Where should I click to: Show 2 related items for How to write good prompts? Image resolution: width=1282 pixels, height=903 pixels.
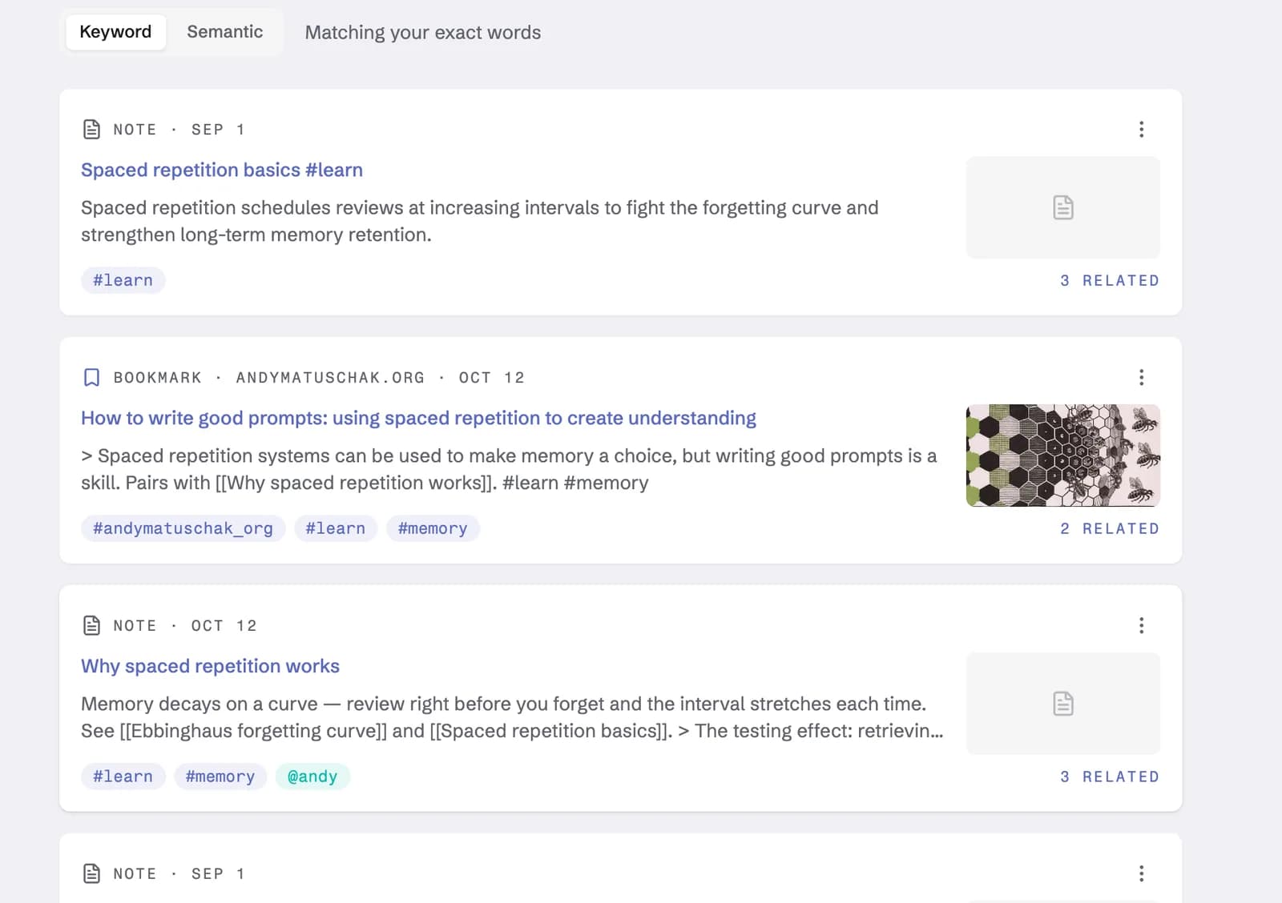1110,529
